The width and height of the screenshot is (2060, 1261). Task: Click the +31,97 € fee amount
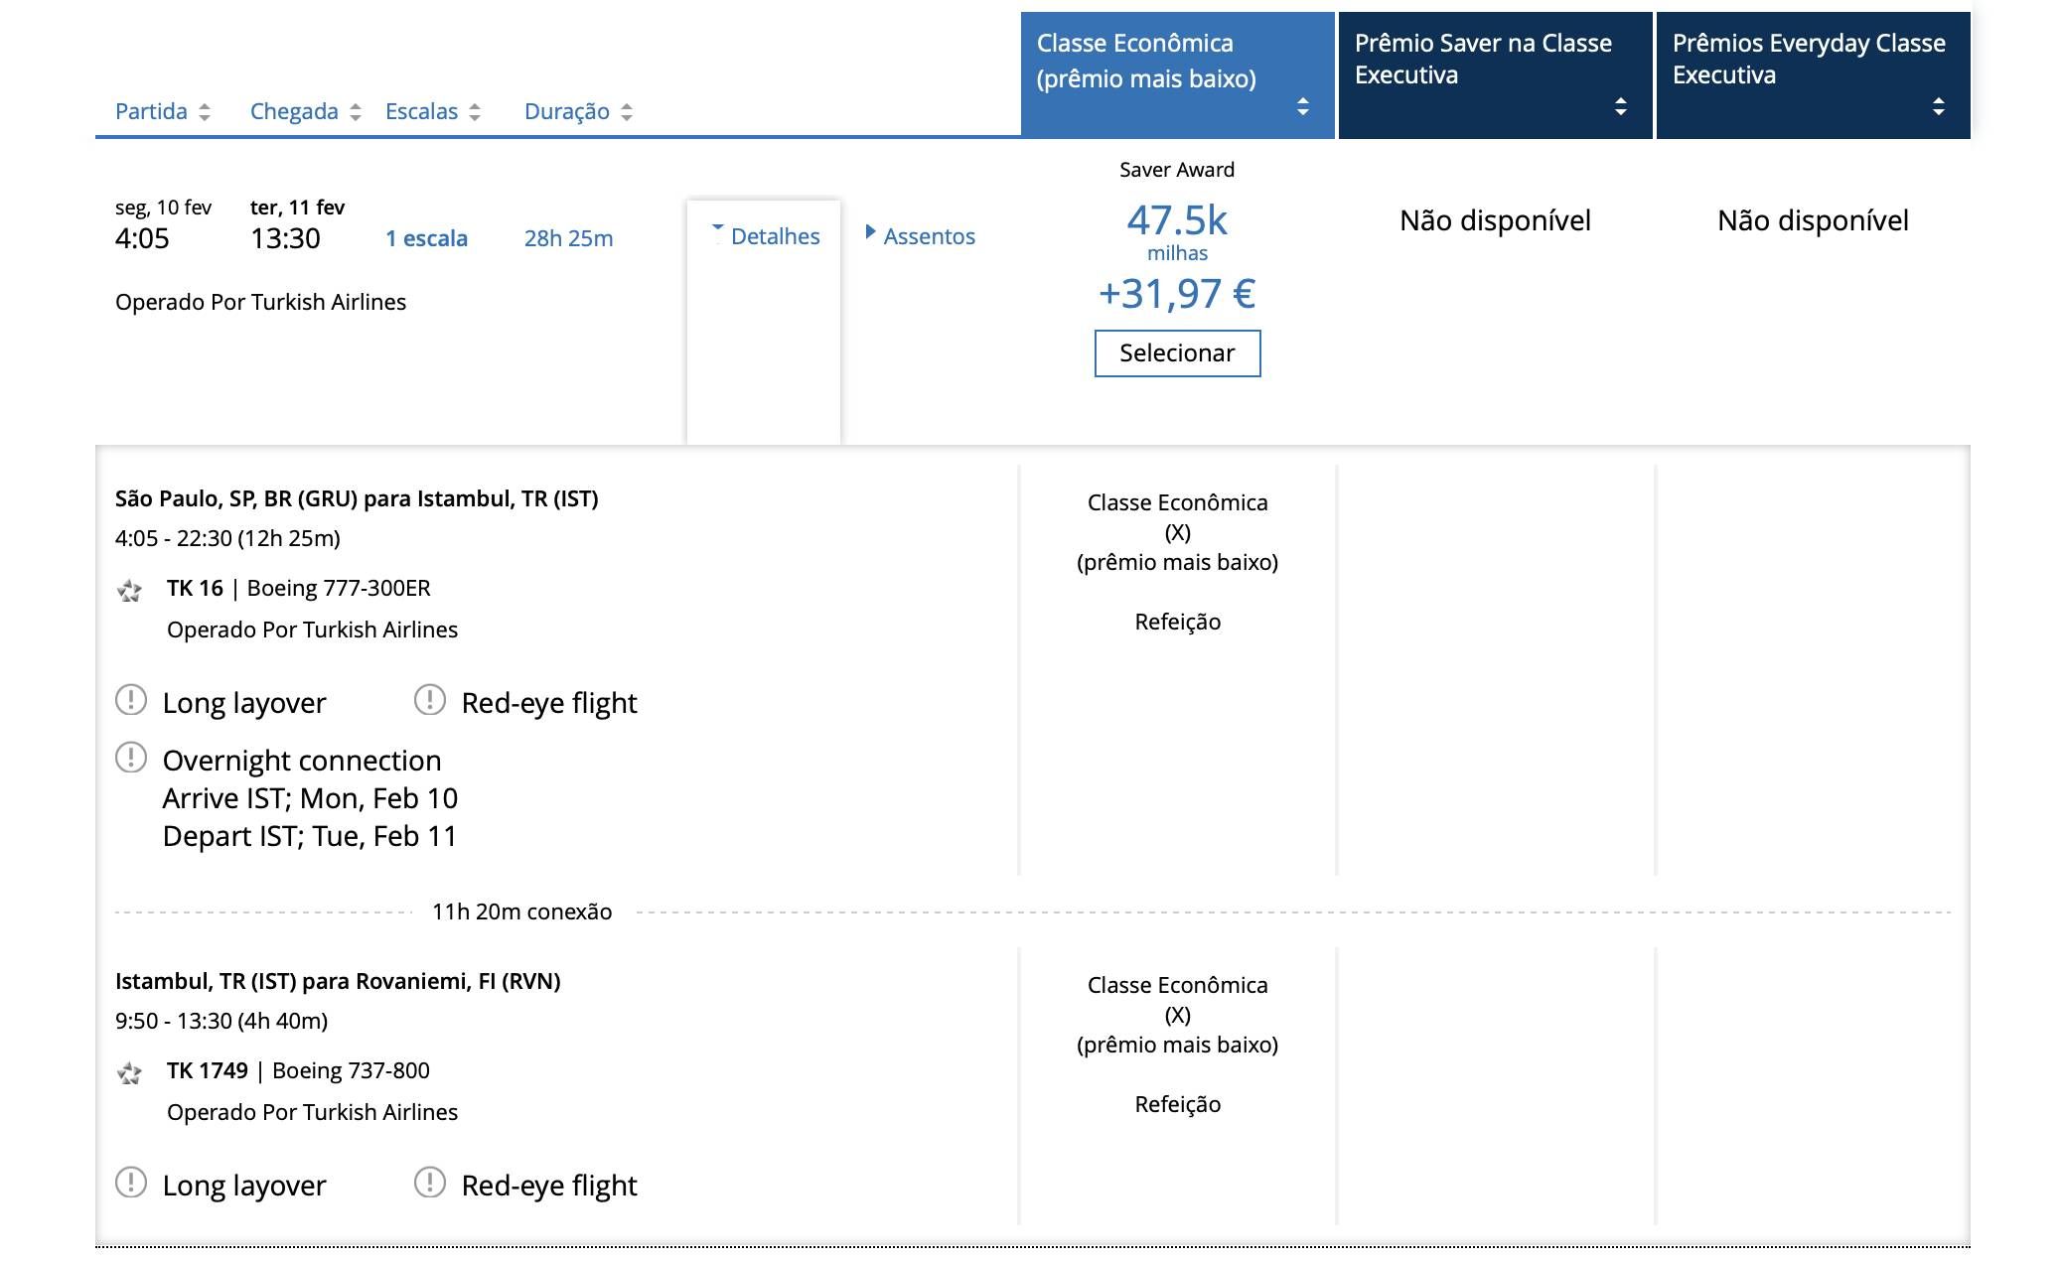[x=1177, y=294]
